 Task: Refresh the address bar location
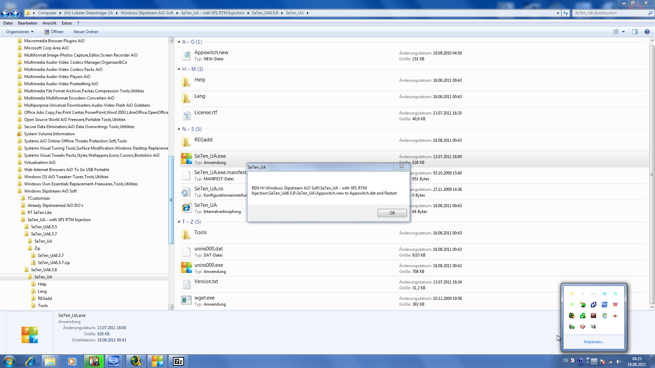coord(566,13)
